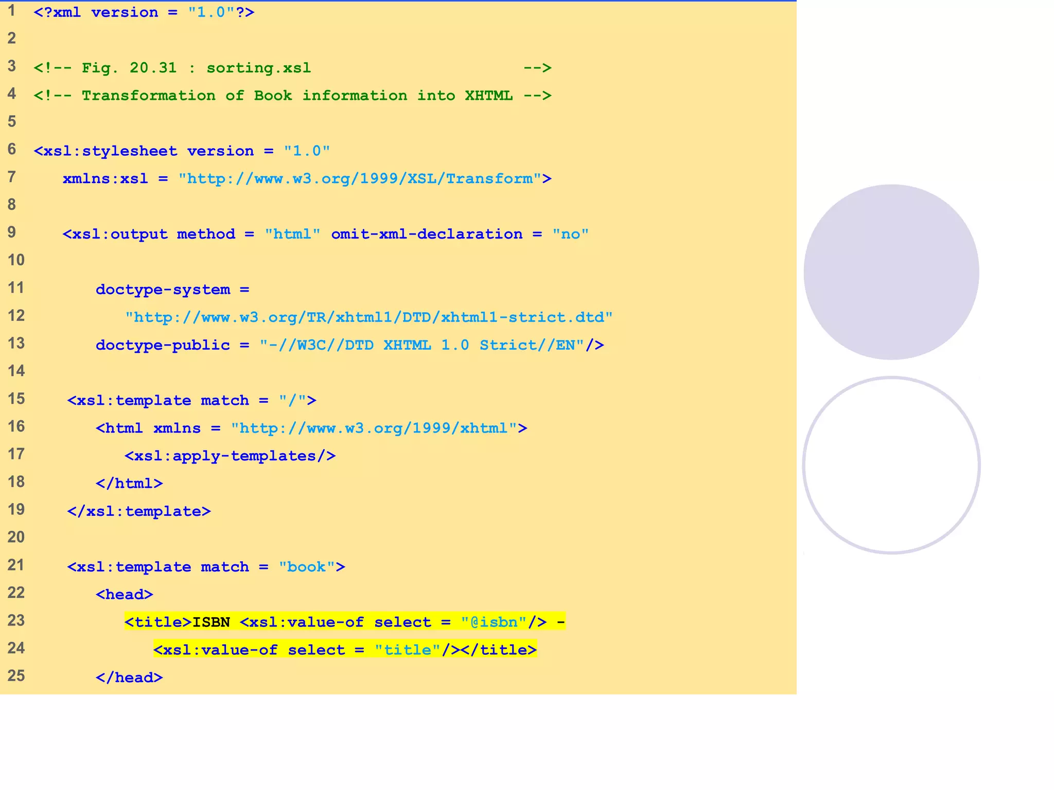Click the xsl:output method line

pyautogui.click(x=326, y=235)
